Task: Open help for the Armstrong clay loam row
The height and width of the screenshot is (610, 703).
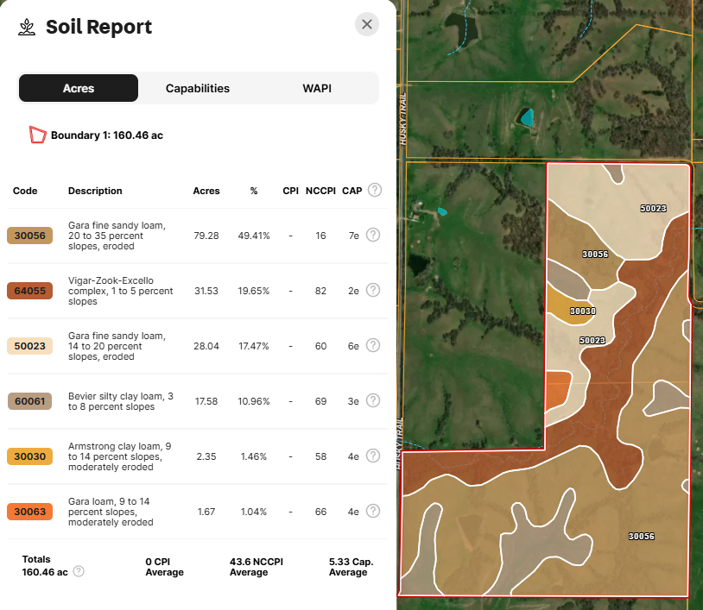Action: click(x=373, y=456)
